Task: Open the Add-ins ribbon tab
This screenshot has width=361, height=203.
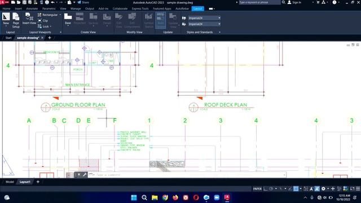Action: 103,8
